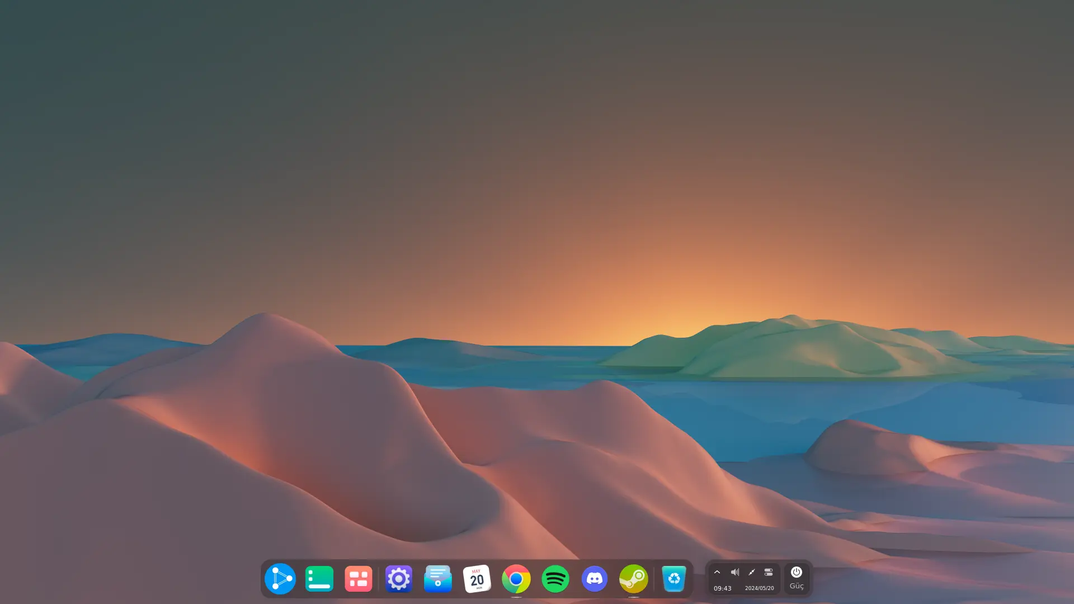Launch the blue file manager drawer icon

pos(438,579)
